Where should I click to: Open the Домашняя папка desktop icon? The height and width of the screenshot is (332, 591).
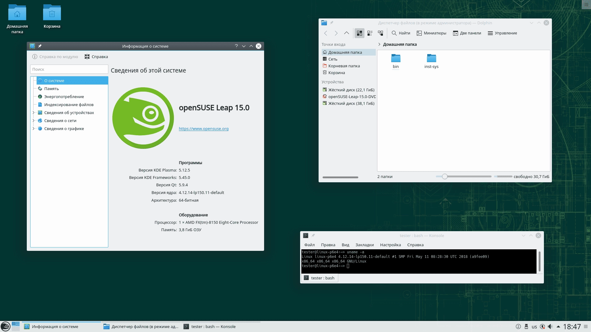point(17,19)
